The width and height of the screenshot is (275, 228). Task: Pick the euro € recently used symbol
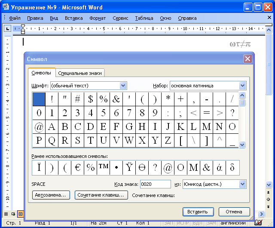tap(77, 168)
